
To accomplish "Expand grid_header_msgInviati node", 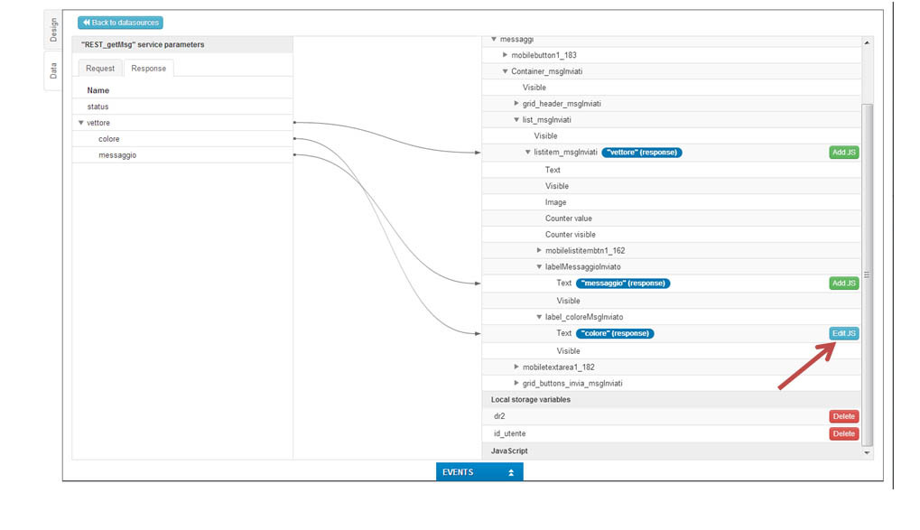I will [516, 104].
